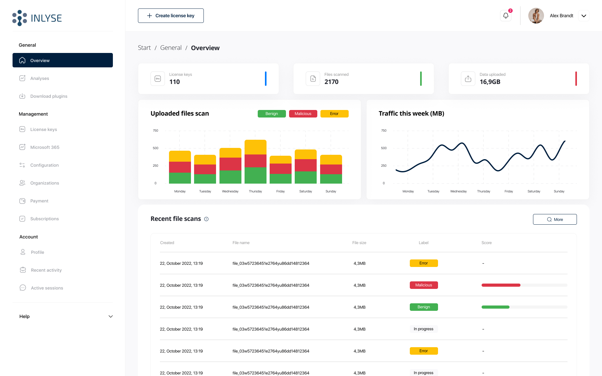This screenshot has height=376, width=602.
Task: Click the Create license key button
Action: [171, 15]
